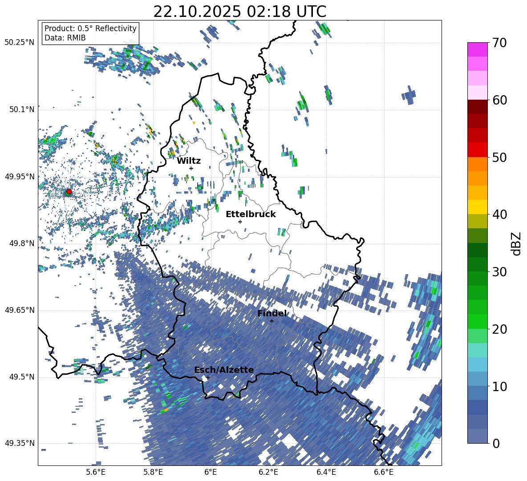
Task: Click the Ettelbruck location cross marker
Action: (x=240, y=222)
